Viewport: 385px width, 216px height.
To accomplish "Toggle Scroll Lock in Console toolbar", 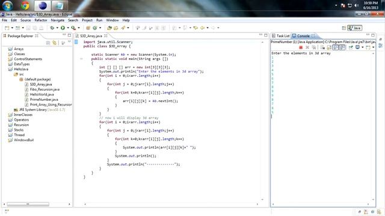I will tap(329, 47).
